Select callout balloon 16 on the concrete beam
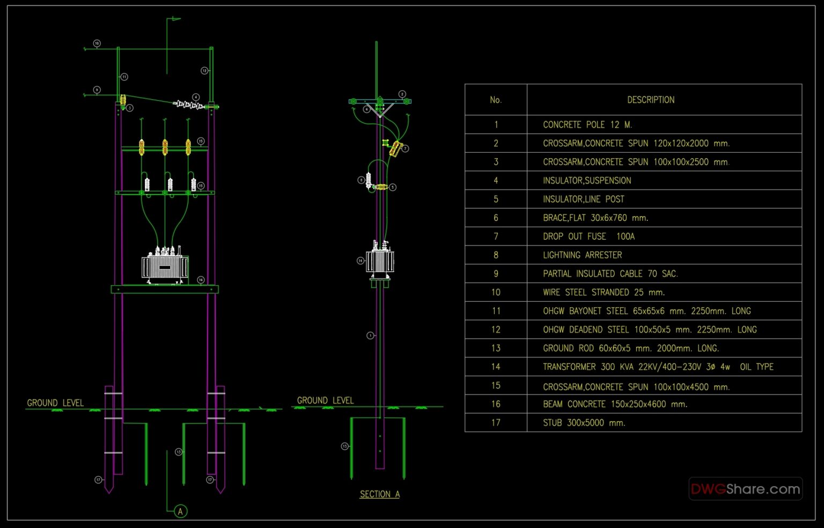Viewport: 824px width, 528px height. 200,279
